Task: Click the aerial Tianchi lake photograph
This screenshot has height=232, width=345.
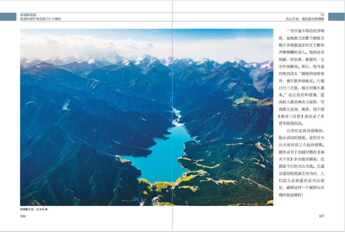Action: pos(147,117)
